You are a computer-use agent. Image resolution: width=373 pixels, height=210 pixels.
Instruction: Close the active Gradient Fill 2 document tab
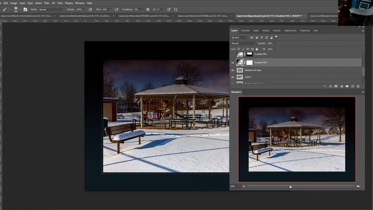click(305, 16)
